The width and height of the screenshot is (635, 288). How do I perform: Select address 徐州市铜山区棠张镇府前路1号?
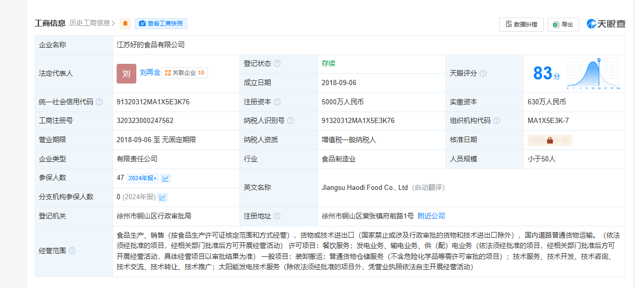tap(368, 216)
